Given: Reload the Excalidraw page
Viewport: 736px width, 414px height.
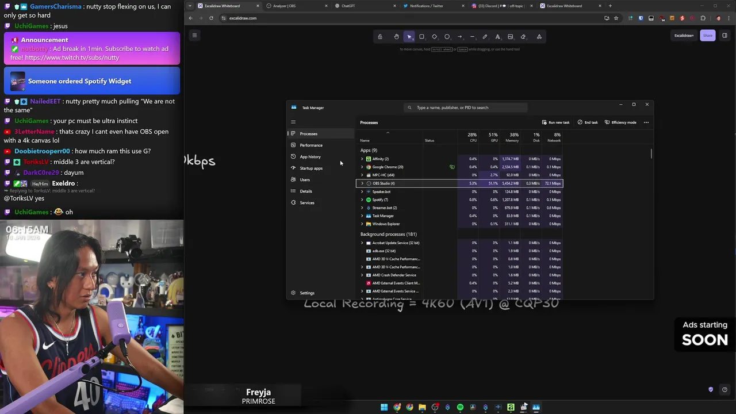Looking at the screenshot, I should [211, 18].
